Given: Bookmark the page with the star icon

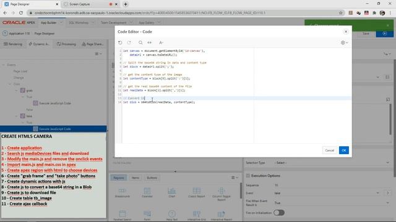Looking at the screenshot, I should point(341,12).
